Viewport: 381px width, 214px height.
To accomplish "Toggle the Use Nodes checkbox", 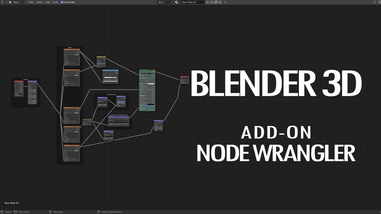I will pyautogui.click(x=62, y=2).
